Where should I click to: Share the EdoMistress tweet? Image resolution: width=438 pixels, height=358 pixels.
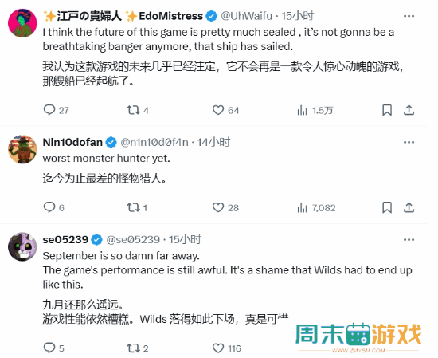coord(409,110)
